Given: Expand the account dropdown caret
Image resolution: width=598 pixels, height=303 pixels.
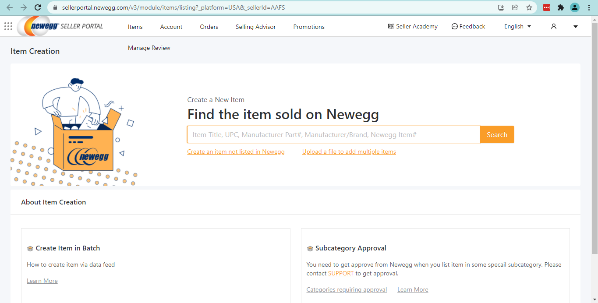Looking at the screenshot, I should (576, 27).
